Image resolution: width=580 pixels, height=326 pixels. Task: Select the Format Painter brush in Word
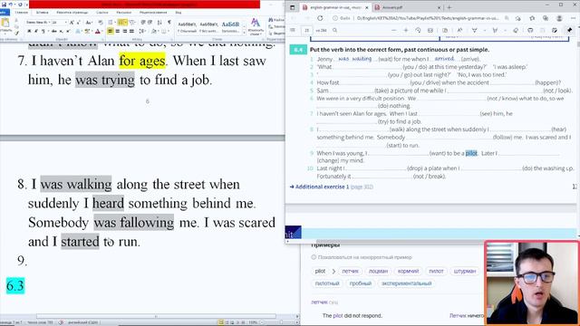[x=16, y=34]
